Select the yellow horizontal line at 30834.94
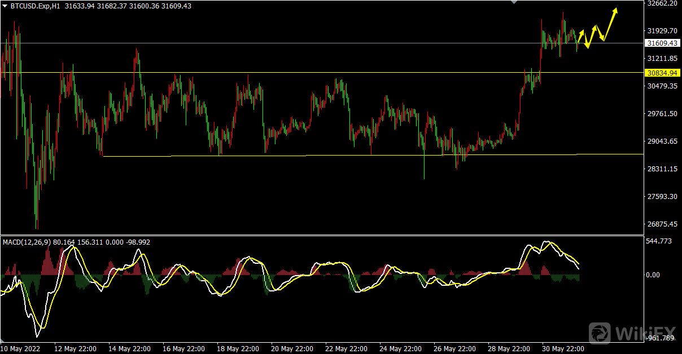Image resolution: width=682 pixels, height=354 pixels. click(x=322, y=73)
